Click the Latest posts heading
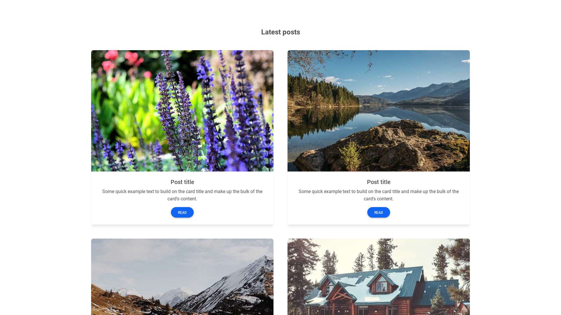561x315 pixels. (x=280, y=32)
